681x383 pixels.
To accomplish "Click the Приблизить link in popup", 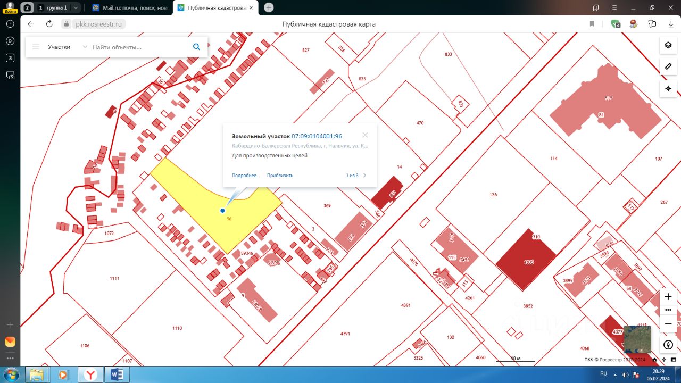I will [280, 176].
